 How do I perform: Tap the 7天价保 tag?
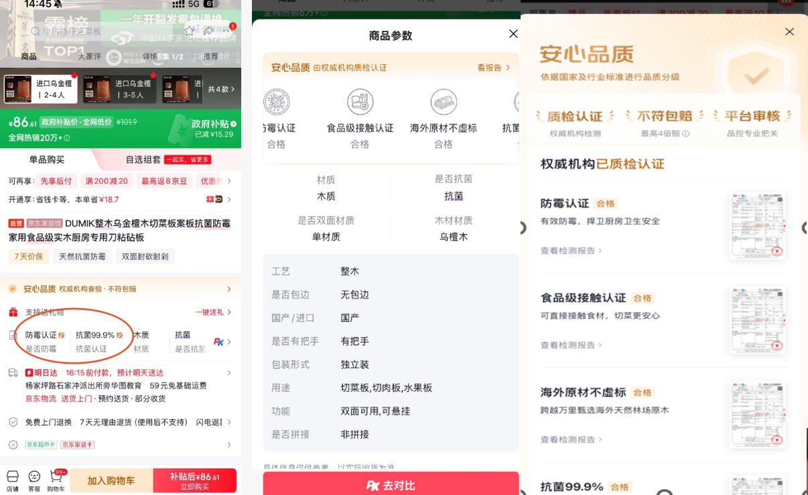(29, 257)
